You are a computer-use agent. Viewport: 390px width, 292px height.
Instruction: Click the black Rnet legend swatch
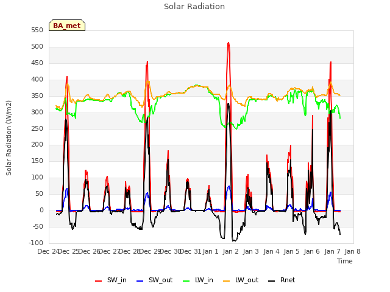[272, 281]
